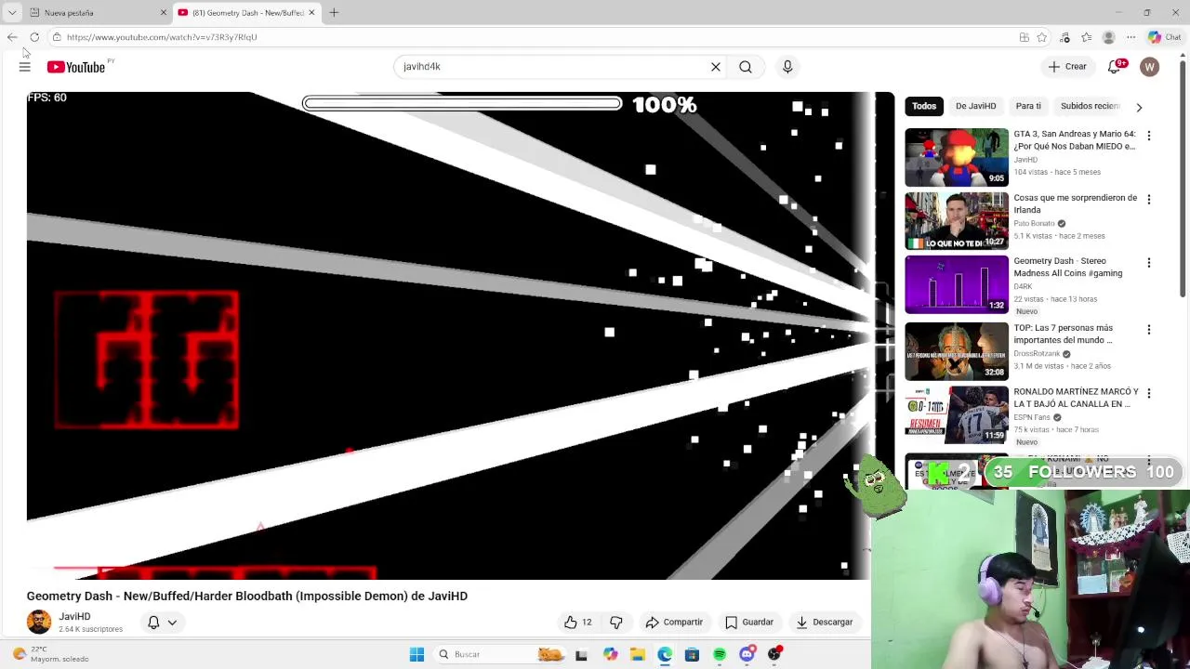Open Edge settings and more menu
The image size is (1190, 669).
coord(1130,37)
